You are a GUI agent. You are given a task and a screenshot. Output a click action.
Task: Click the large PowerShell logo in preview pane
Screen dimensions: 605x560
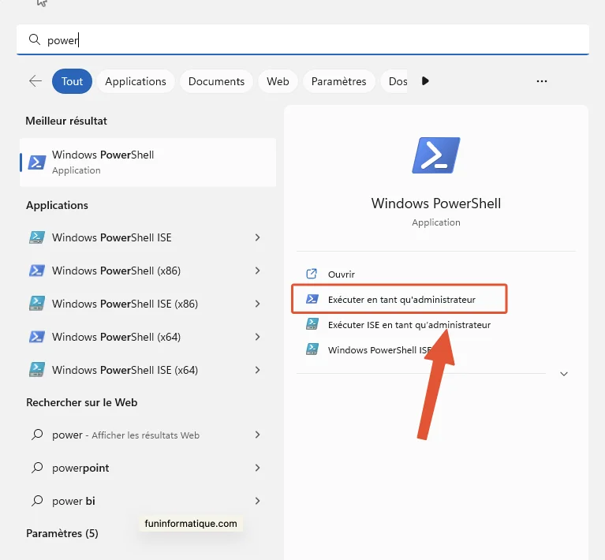[x=436, y=155]
